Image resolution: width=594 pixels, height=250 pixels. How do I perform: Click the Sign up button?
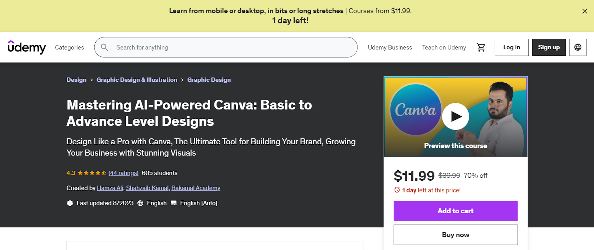(x=549, y=47)
